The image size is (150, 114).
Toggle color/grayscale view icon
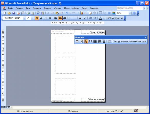pos(114,13)
